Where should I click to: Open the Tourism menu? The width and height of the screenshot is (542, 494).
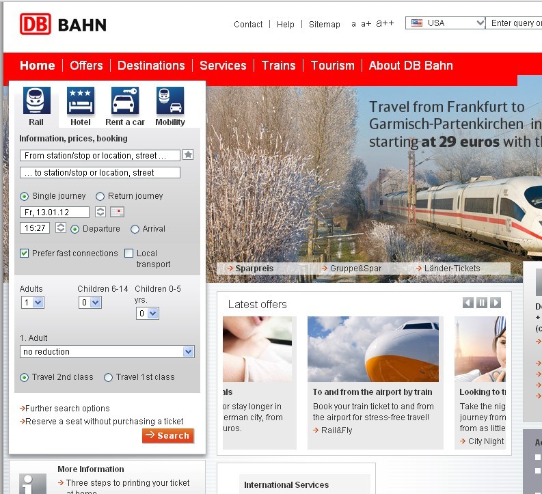333,66
